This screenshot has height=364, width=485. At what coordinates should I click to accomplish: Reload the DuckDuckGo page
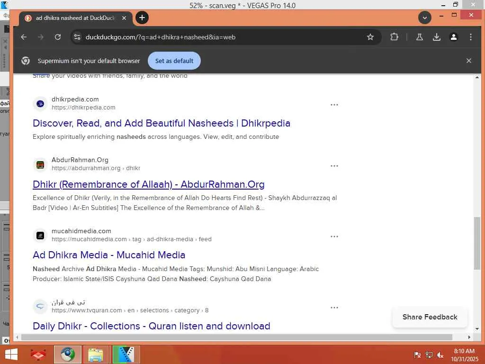point(57,37)
